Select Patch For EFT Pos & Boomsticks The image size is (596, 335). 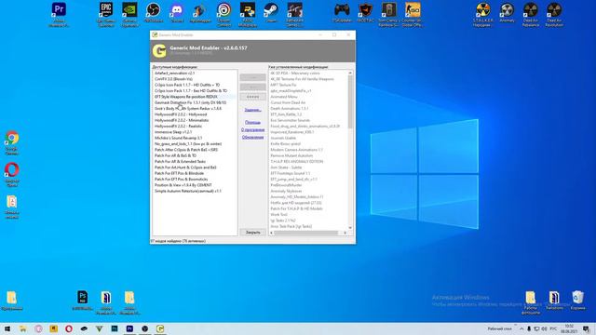(181, 179)
